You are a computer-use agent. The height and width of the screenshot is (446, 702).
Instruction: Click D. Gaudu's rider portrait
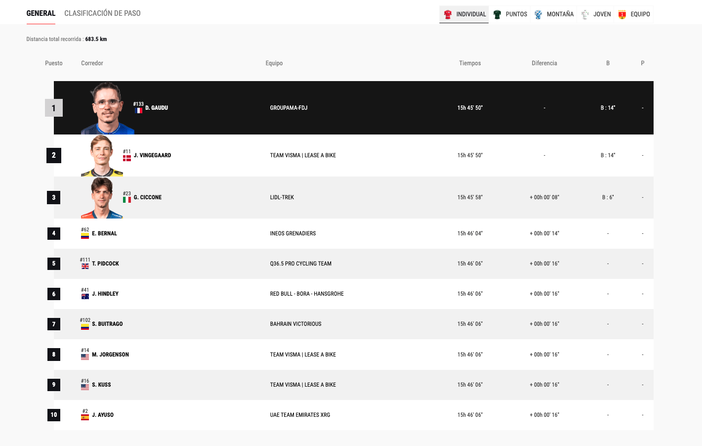point(107,108)
